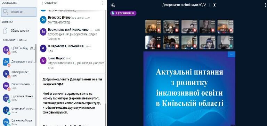The width and height of the screenshot is (267, 126).
Task: Expand the Хра webcam to fullscreen
Action: 159,38
